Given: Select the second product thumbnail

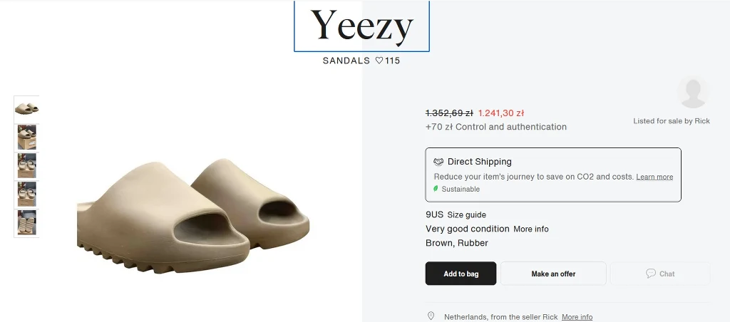Looking at the screenshot, I should pos(26,137).
